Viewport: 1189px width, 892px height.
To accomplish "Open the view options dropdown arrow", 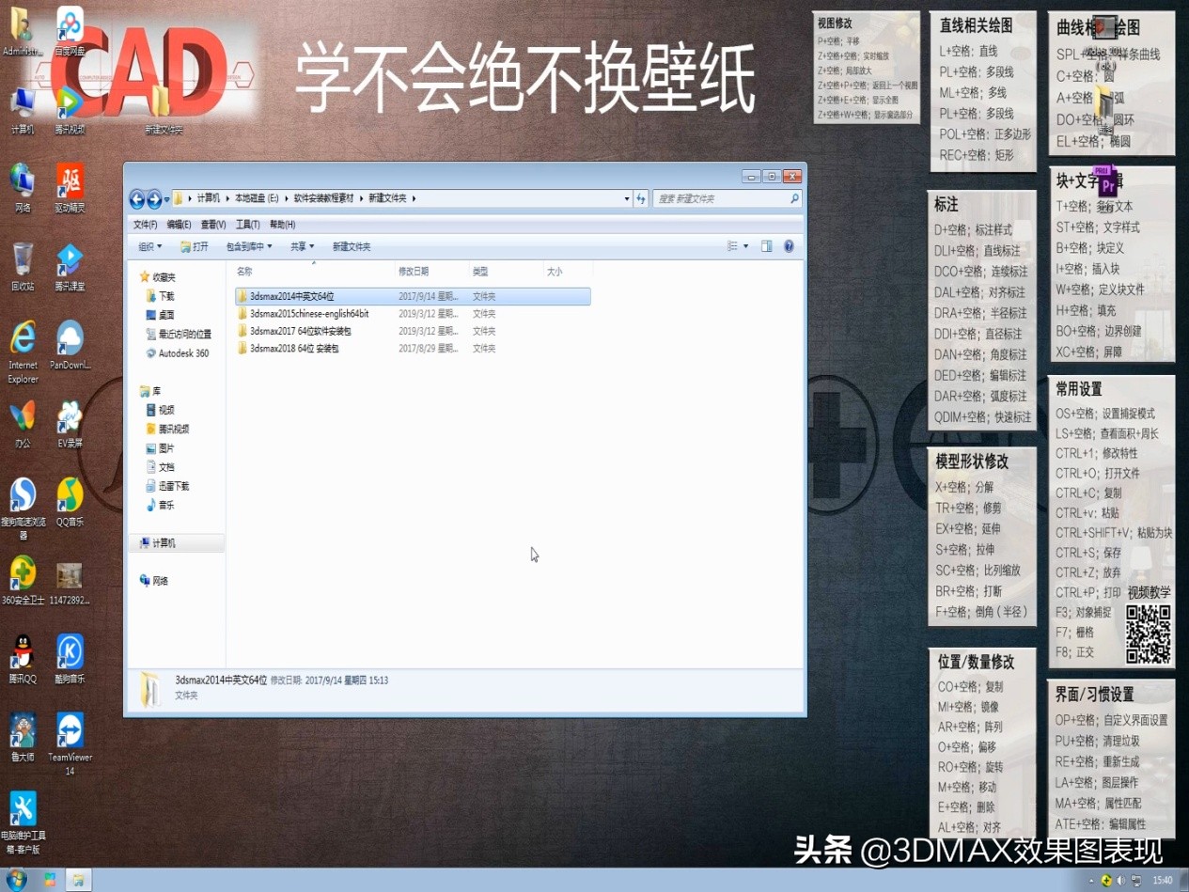I will pyautogui.click(x=746, y=246).
